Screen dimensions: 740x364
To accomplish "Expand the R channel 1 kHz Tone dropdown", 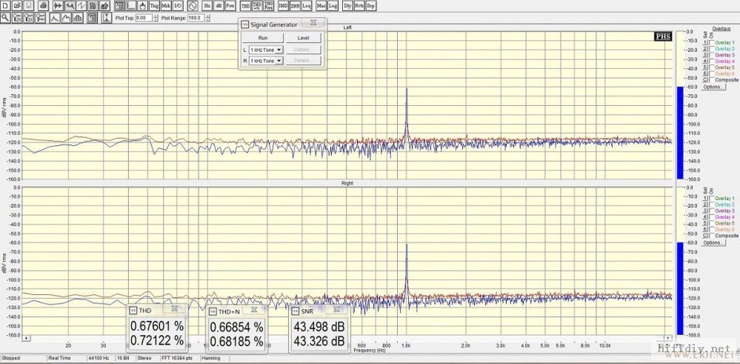I will coord(279,61).
